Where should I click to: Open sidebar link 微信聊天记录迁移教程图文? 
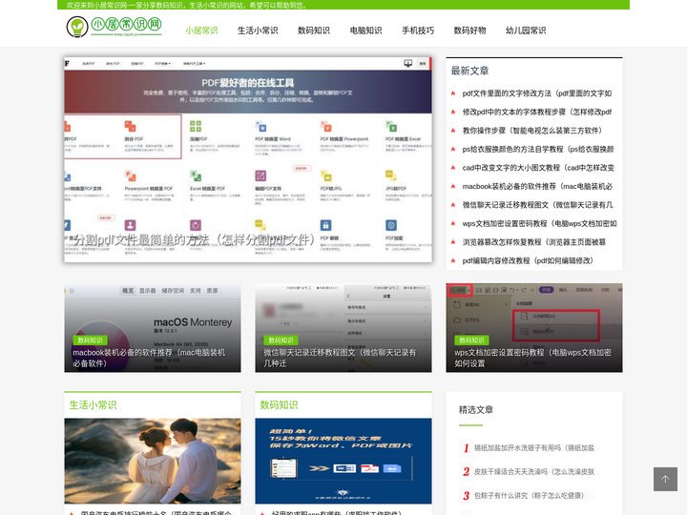(538, 204)
